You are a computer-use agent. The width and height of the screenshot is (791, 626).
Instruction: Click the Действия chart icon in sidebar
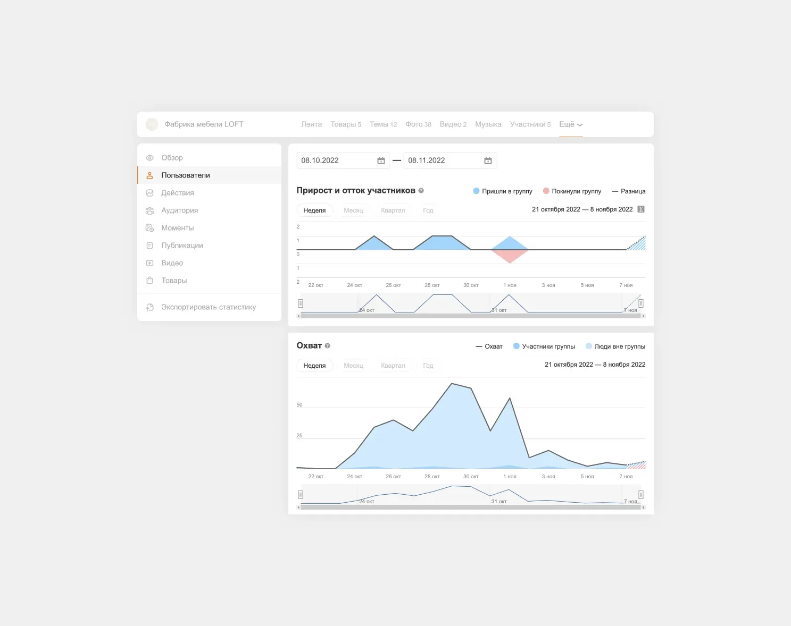(x=150, y=193)
